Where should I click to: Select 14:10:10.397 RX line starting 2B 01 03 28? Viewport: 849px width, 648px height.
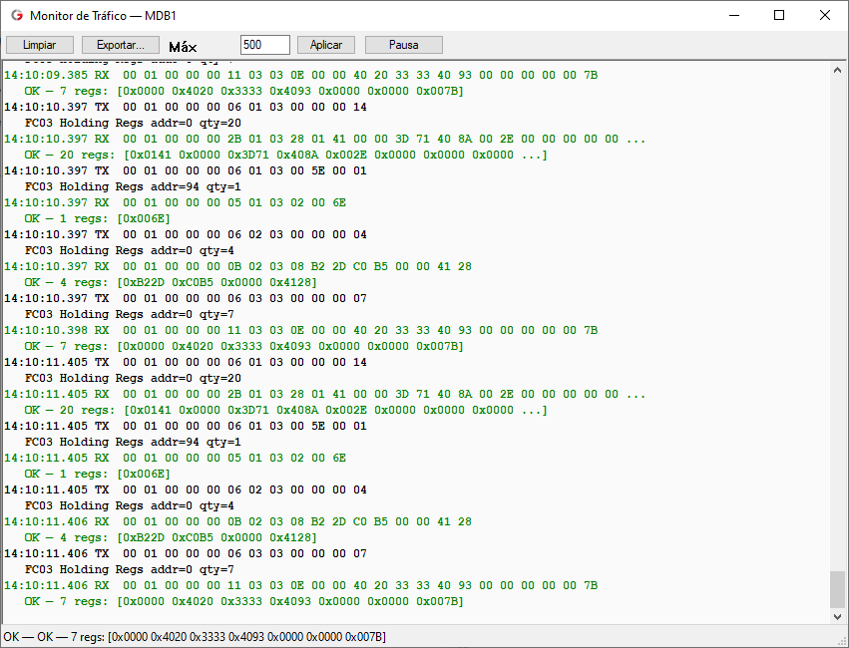click(x=325, y=139)
